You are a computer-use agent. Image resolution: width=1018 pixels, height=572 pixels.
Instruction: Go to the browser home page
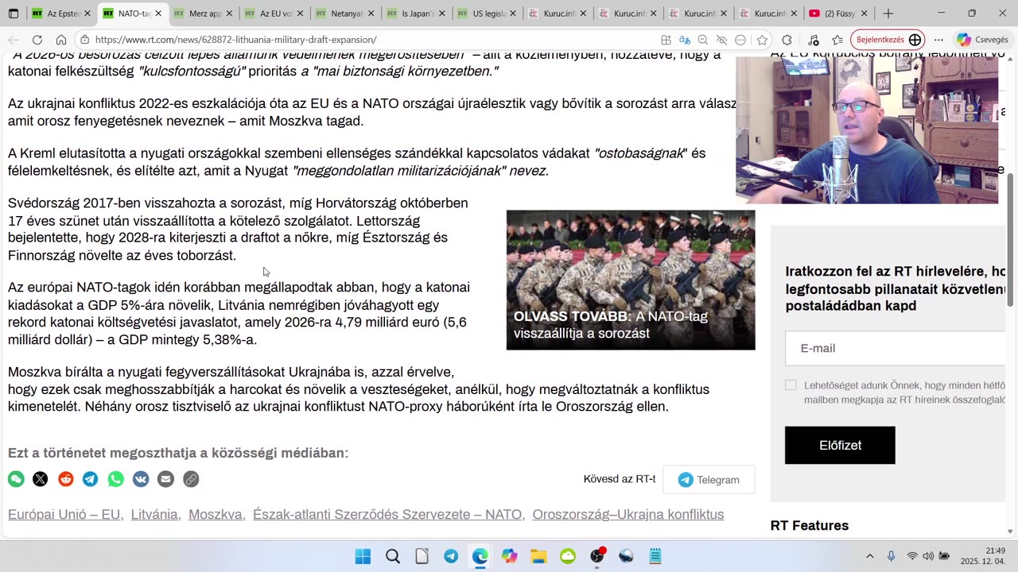point(61,40)
